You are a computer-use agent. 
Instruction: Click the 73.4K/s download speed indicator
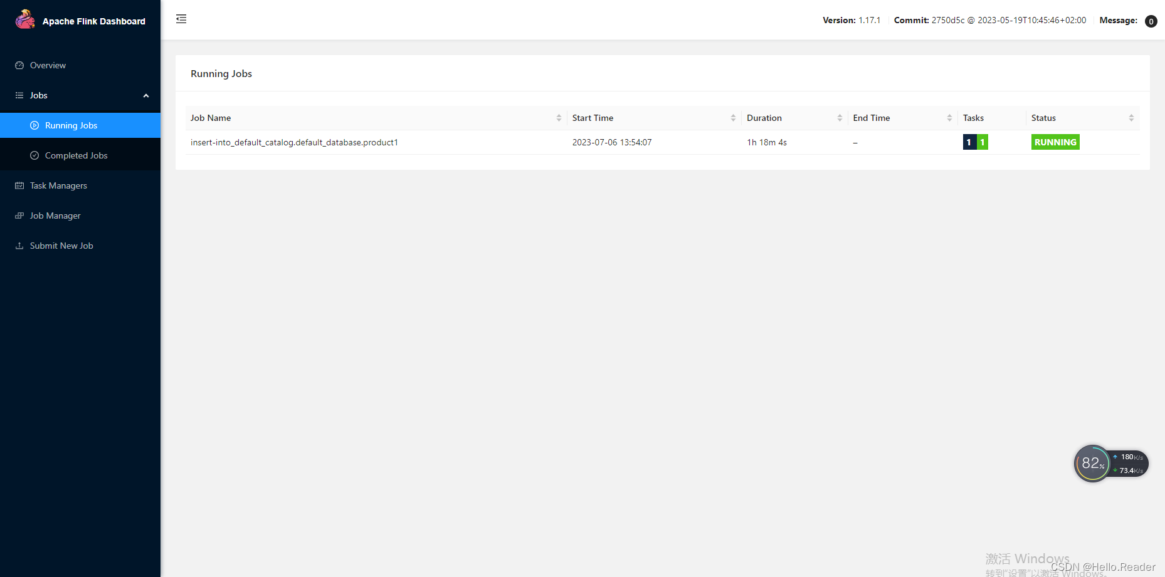[x=1128, y=470]
